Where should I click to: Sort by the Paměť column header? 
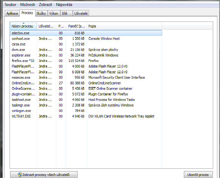[x=76, y=26]
